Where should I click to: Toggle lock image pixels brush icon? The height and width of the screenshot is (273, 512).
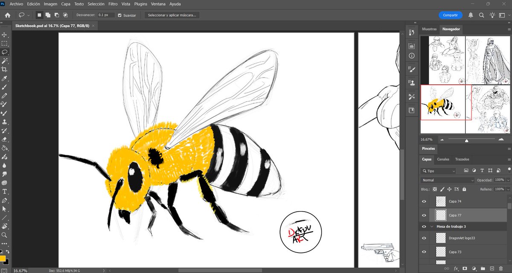coord(442,189)
